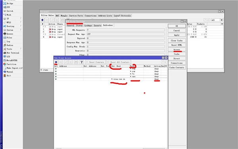Add new rule in Web Proxy Access
This screenshot has width=238, height=149.
click(56, 62)
